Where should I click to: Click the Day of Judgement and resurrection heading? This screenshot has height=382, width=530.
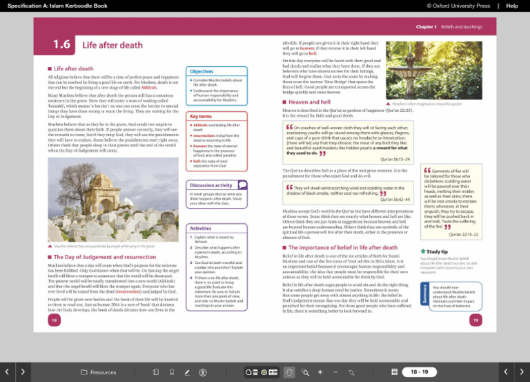click(105, 257)
